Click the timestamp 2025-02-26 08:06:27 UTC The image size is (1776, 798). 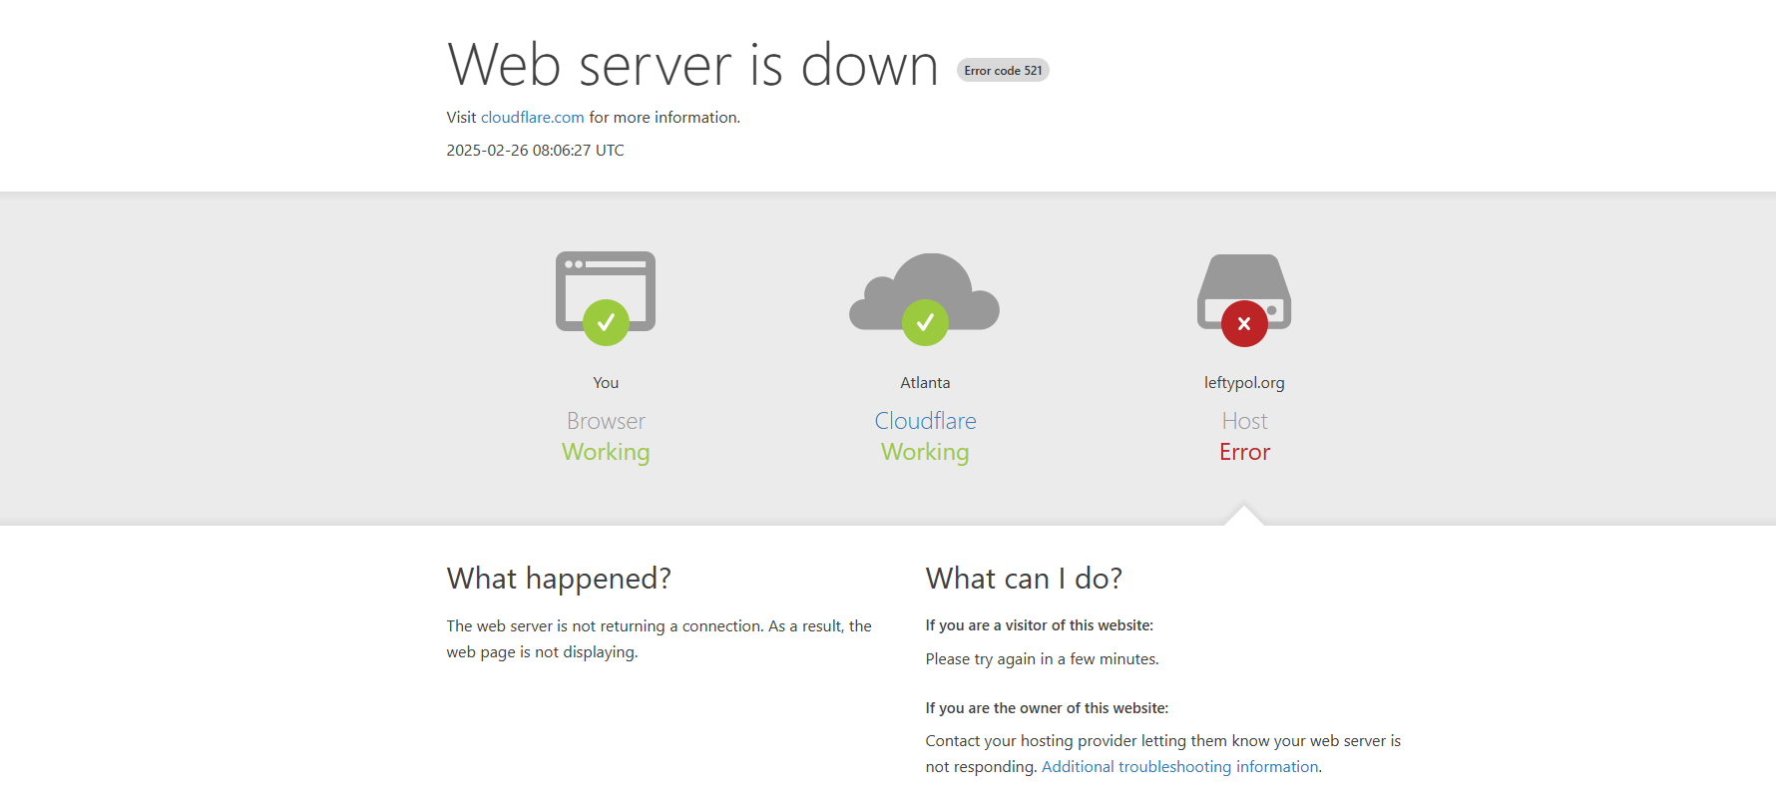[535, 151]
